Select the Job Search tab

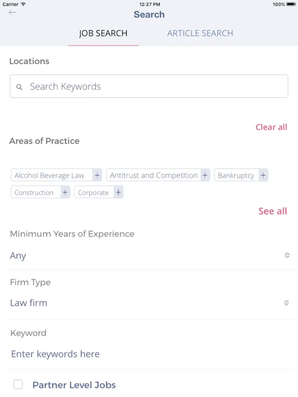pyautogui.click(x=103, y=33)
